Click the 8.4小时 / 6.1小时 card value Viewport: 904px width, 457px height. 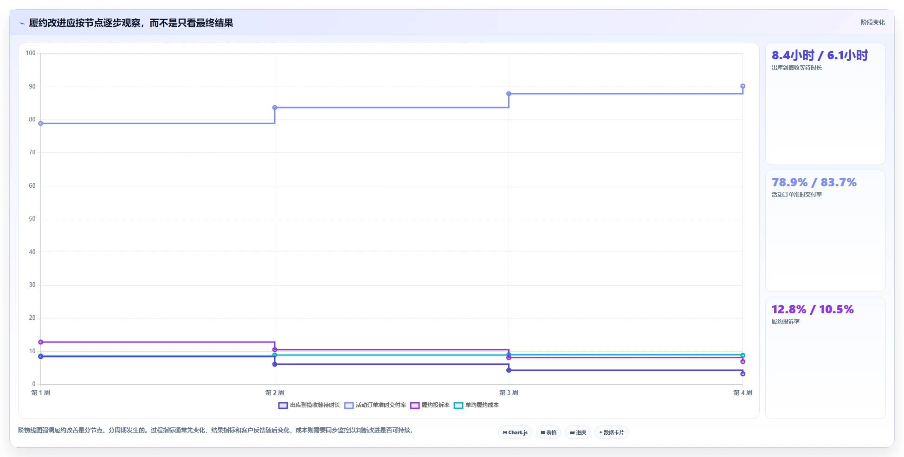tap(820, 55)
